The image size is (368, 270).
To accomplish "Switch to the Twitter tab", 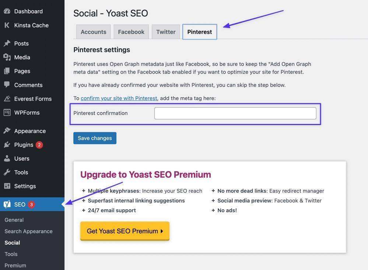I will pos(166,32).
